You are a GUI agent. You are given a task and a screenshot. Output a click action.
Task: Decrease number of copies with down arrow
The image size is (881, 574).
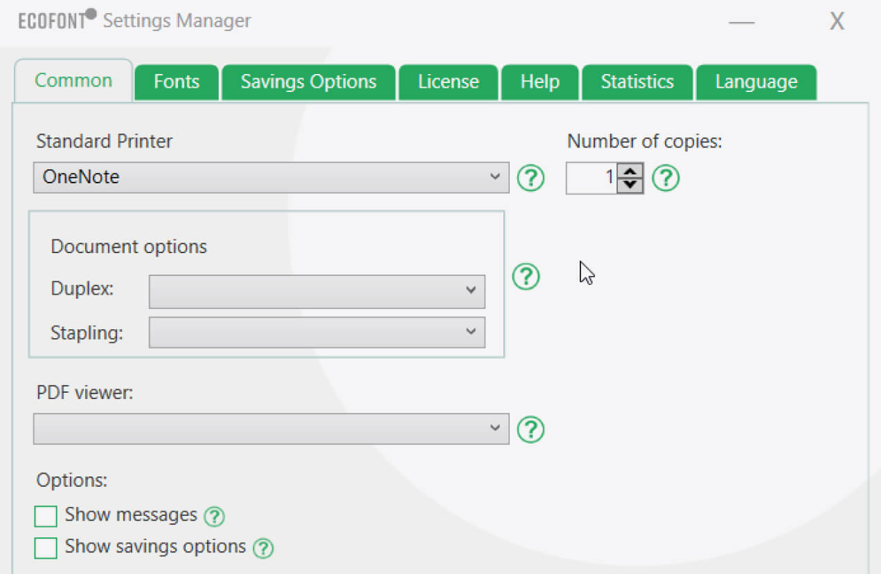pyautogui.click(x=630, y=185)
